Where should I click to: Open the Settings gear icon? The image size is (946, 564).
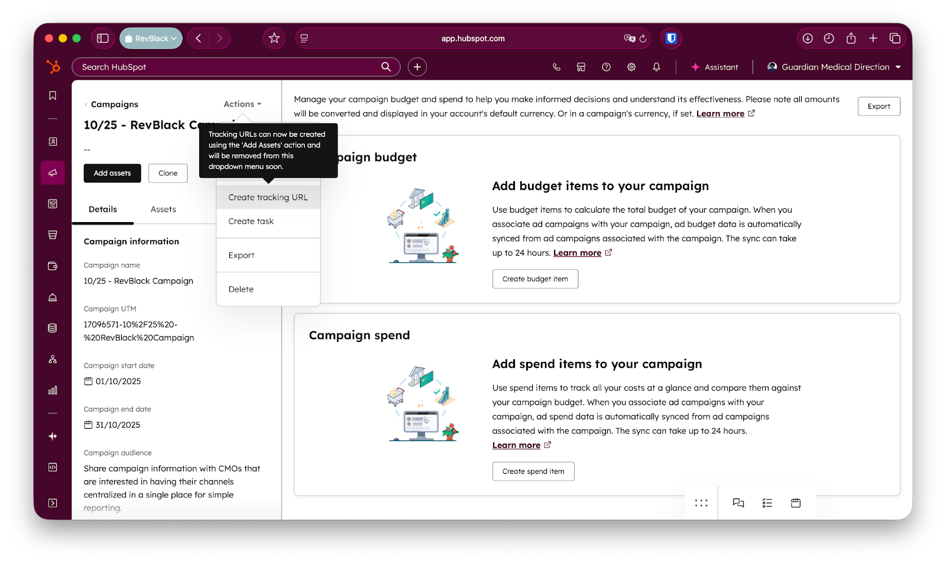[x=631, y=67]
